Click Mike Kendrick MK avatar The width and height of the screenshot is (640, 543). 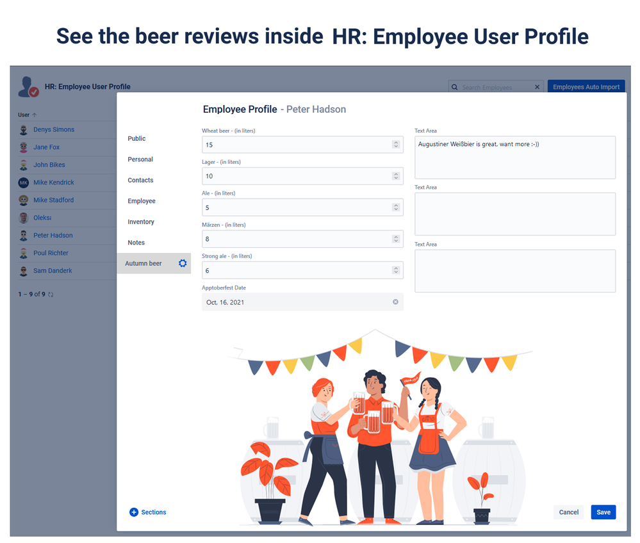pos(24,182)
